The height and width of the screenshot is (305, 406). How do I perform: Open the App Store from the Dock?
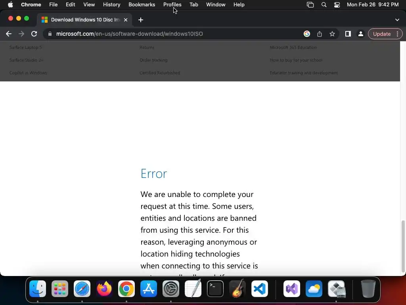click(x=149, y=289)
